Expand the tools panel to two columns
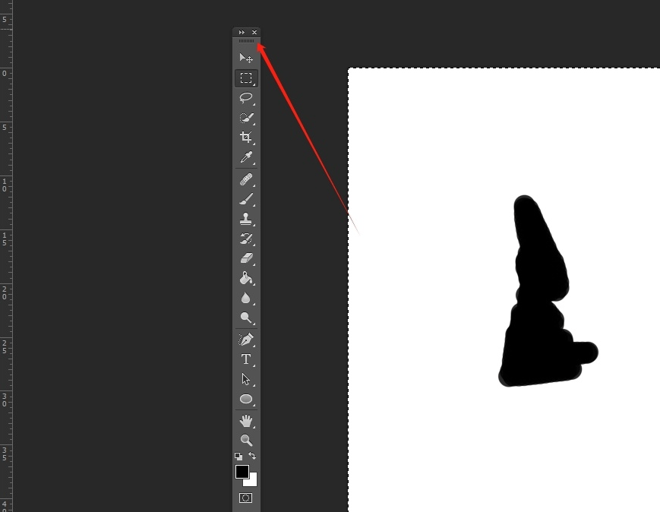Image resolution: width=660 pixels, height=512 pixels. (x=242, y=33)
